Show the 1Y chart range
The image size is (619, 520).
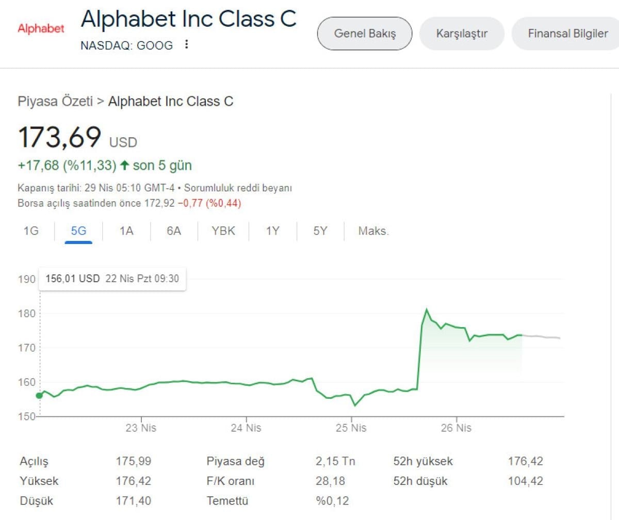click(272, 231)
